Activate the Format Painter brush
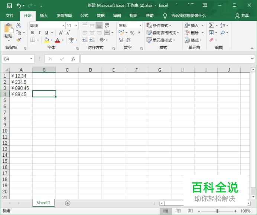 tap(19, 40)
